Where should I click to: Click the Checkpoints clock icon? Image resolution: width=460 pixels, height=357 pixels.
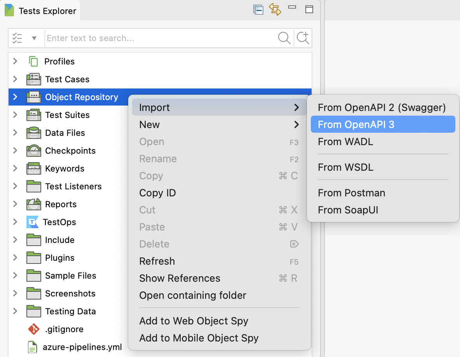tap(34, 150)
